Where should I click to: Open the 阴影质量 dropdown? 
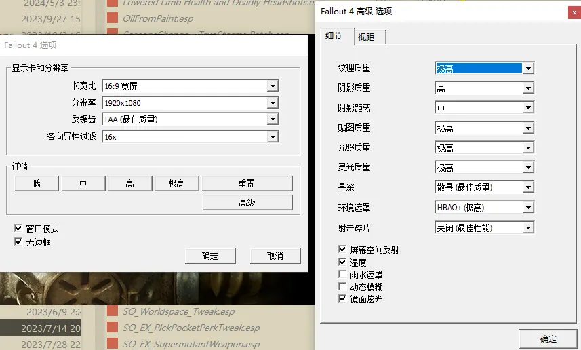[484, 88]
